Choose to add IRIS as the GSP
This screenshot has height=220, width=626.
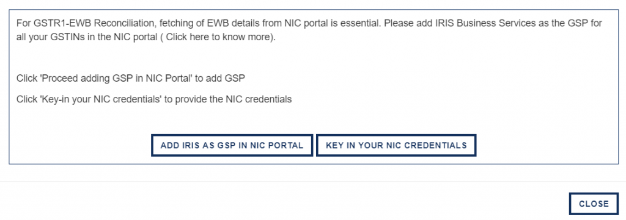232,145
